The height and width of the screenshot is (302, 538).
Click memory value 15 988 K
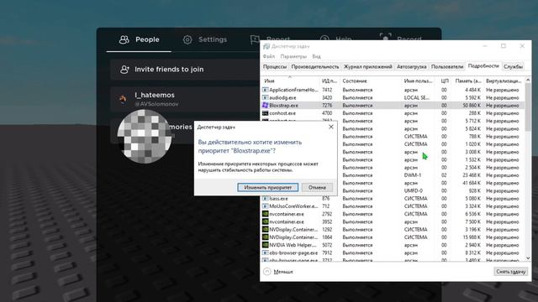[472, 237]
